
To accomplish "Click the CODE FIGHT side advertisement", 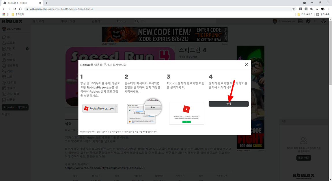I will tap(251, 98).
